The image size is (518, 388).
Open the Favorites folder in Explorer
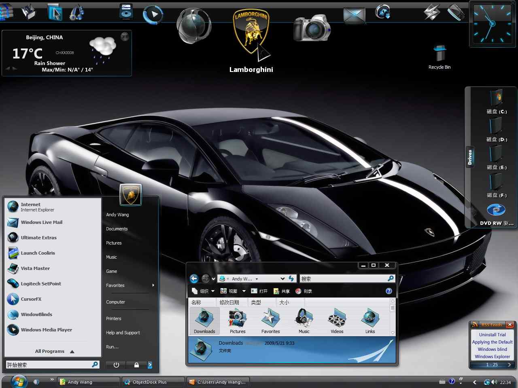tap(271, 321)
